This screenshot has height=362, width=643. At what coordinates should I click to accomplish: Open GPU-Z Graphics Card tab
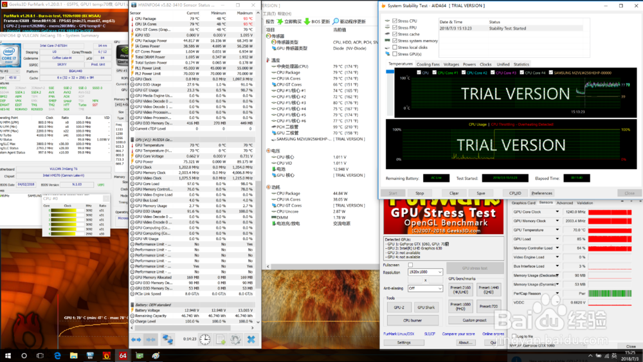[x=523, y=203]
